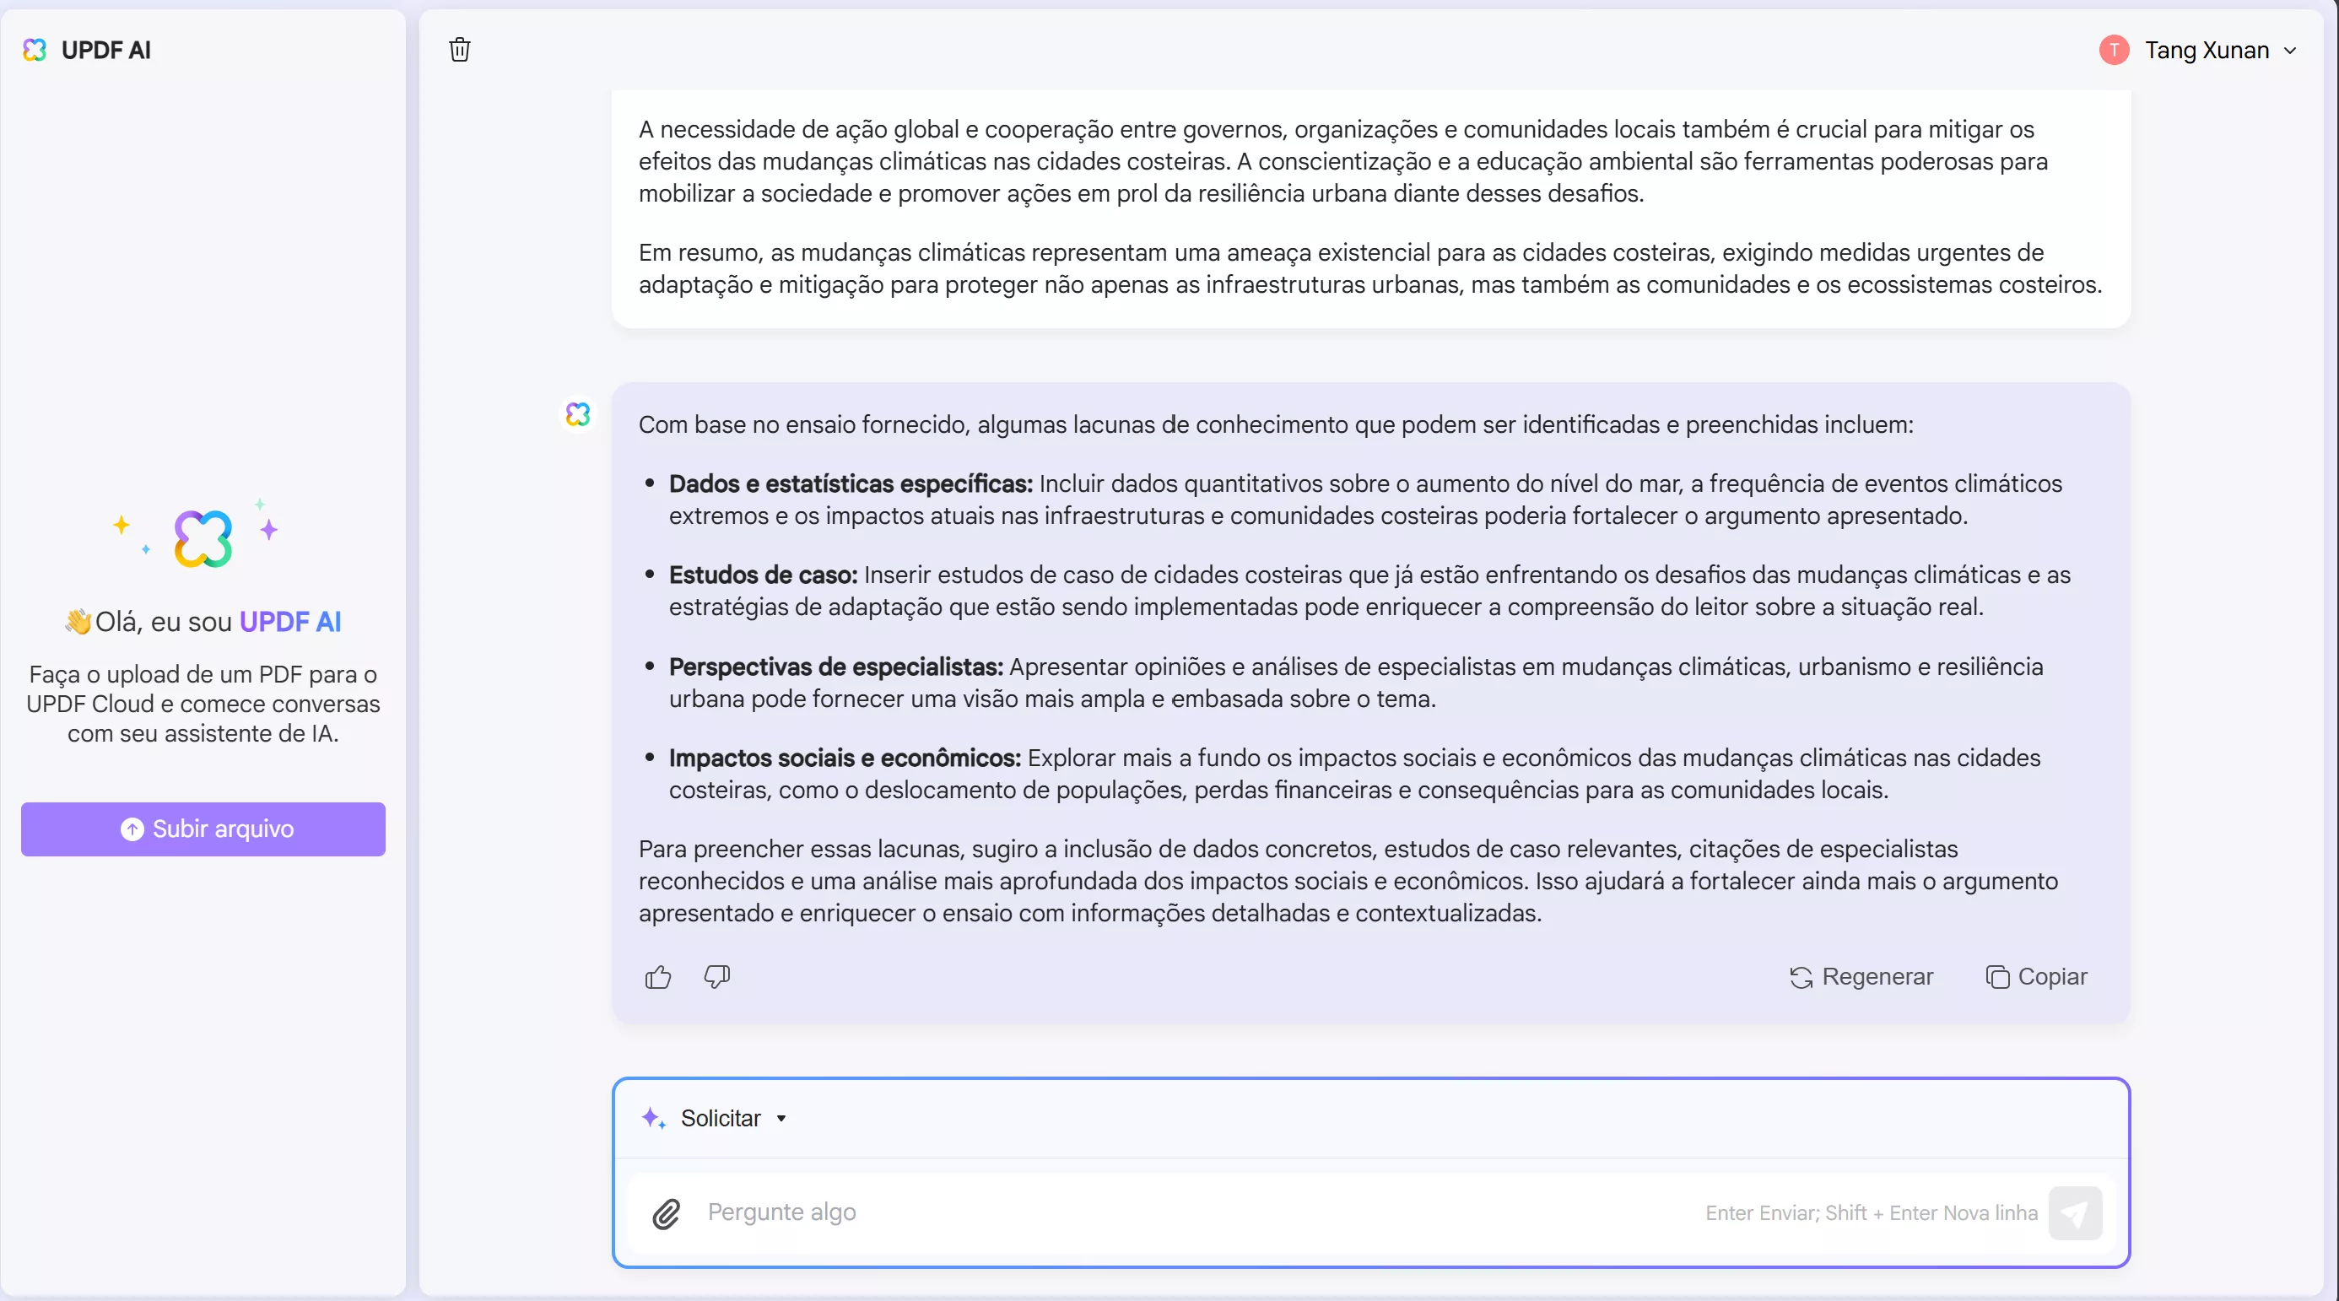Click the UPDF AI purple text link
This screenshot has height=1301, width=2339.
click(289, 622)
